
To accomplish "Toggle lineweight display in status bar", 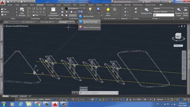I will (93, 100).
